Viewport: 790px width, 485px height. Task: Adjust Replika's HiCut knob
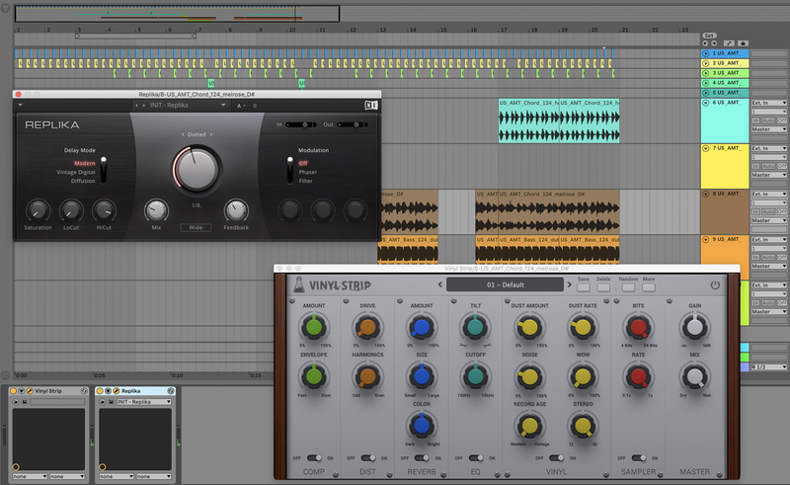tap(104, 210)
